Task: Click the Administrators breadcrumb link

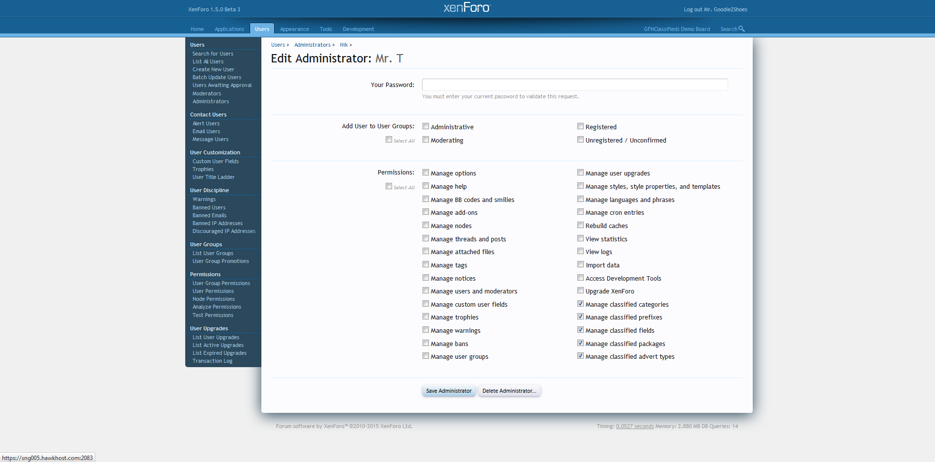Action: tap(312, 45)
